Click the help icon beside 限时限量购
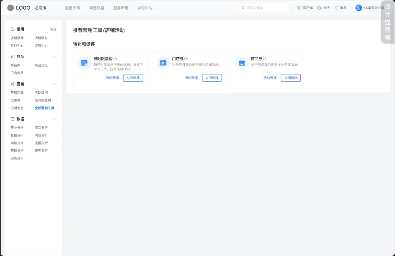The width and height of the screenshot is (395, 256). [x=115, y=59]
